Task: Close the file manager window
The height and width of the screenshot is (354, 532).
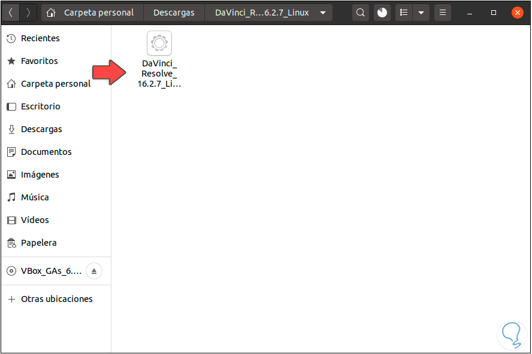Action: pyautogui.click(x=518, y=13)
